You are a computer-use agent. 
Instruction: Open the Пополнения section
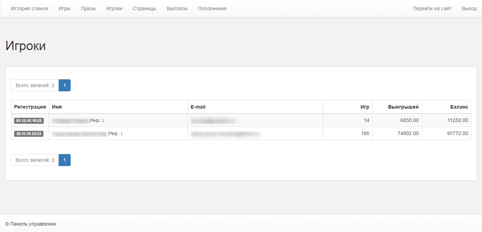click(x=212, y=8)
